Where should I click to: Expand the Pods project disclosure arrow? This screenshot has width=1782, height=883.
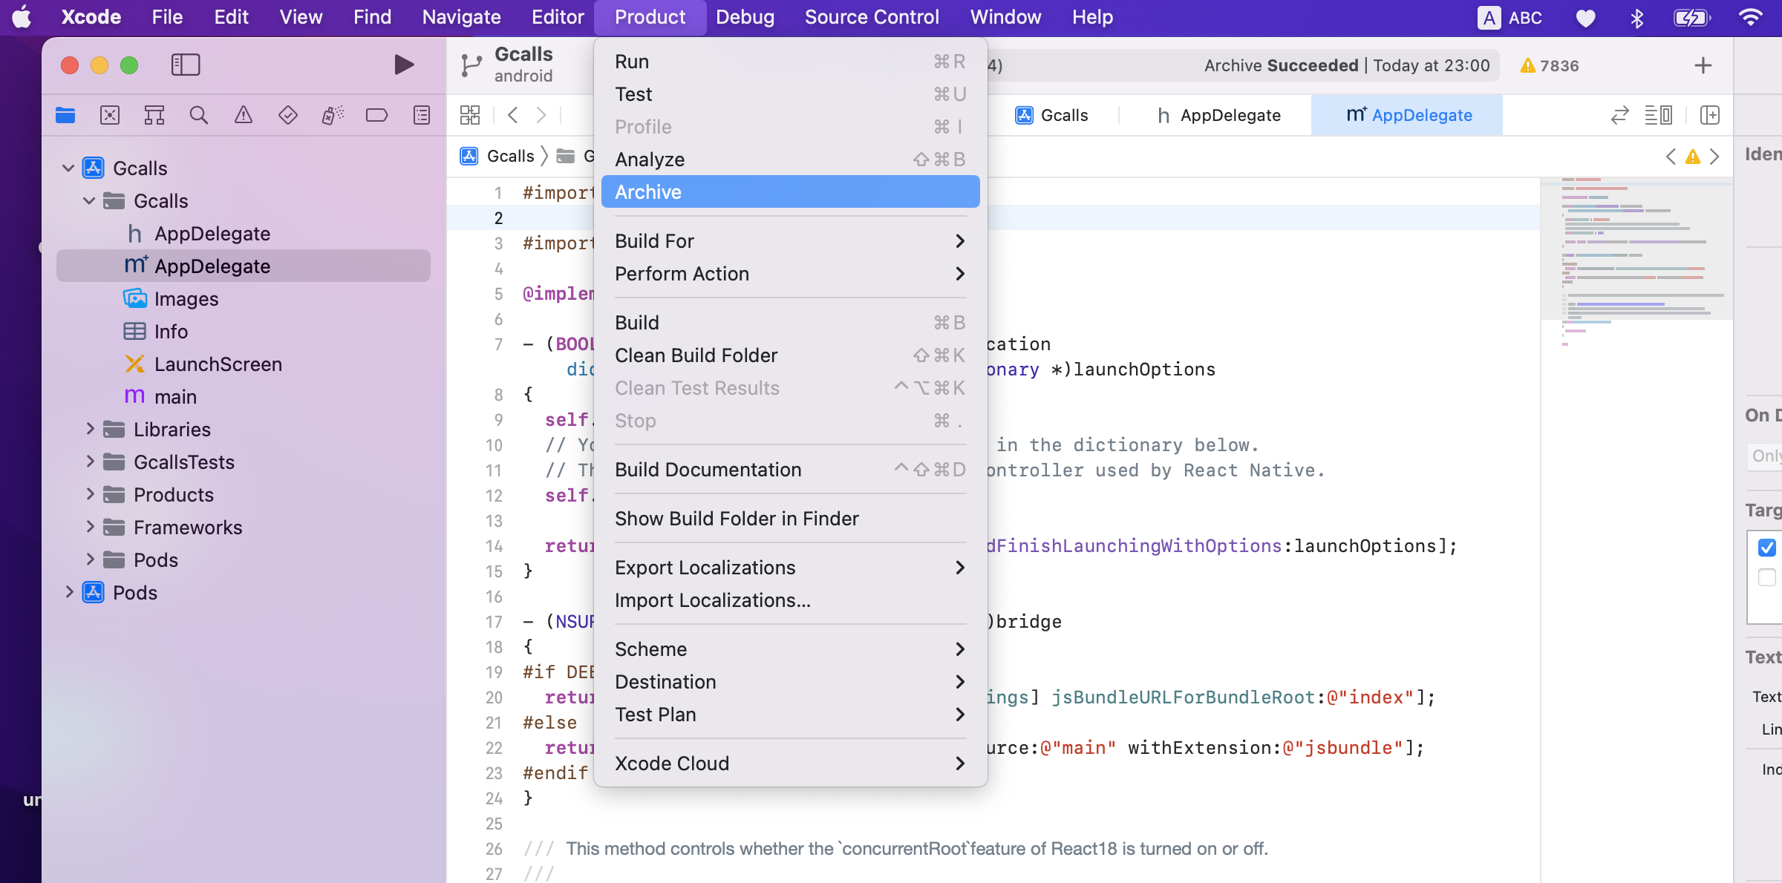pyautogui.click(x=68, y=593)
